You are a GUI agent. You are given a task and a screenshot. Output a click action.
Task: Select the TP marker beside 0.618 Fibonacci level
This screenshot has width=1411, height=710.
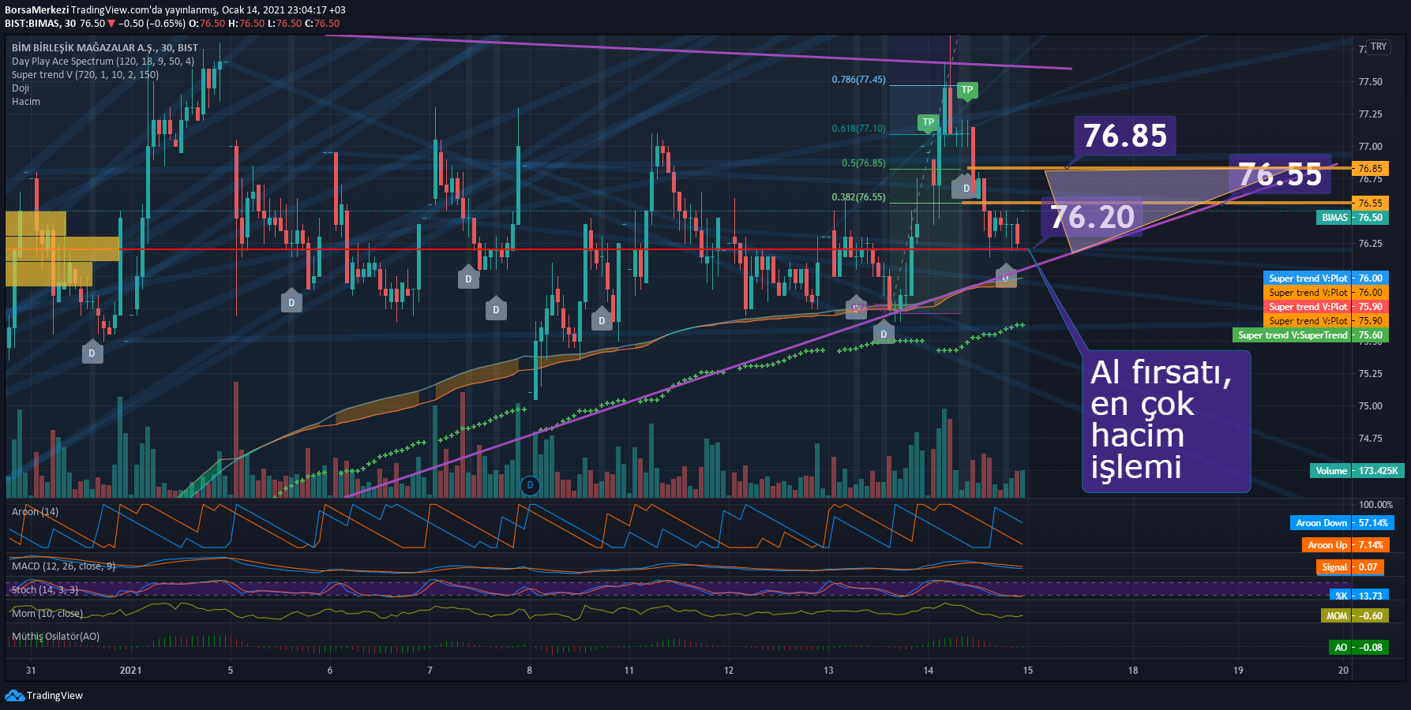pyautogui.click(x=928, y=122)
